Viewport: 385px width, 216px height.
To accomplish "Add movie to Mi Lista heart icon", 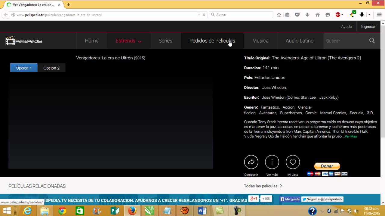I will (x=293, y=162).
